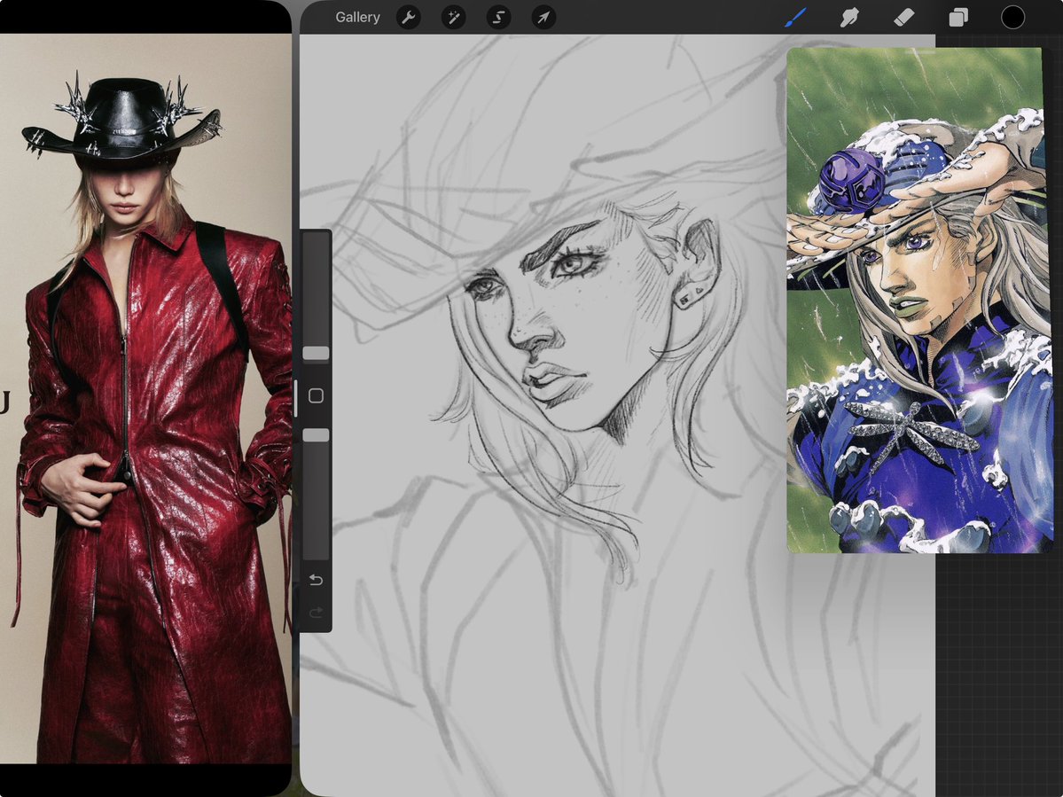
Task: Redo the undone stroke
Action: coord(316,612)
